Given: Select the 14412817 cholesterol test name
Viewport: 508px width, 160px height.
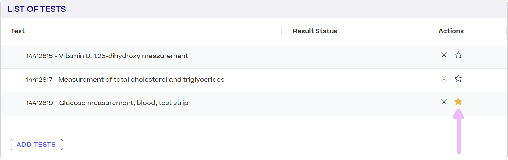Looking at the screenshot, I should (125, 80).
